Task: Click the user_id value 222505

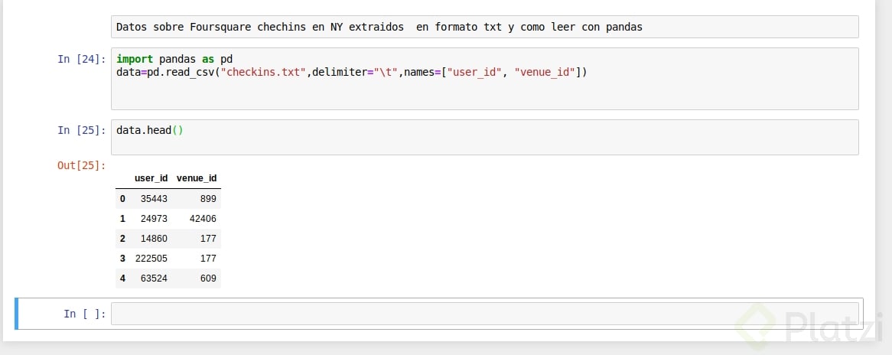Action: coord(151,259)
